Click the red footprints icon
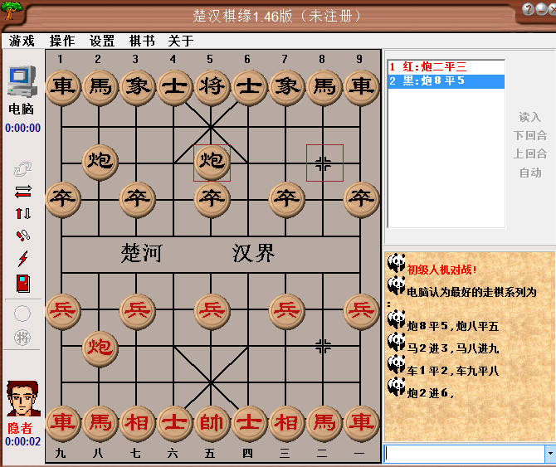This screenshot has height=467, width=556. (22, 236)
